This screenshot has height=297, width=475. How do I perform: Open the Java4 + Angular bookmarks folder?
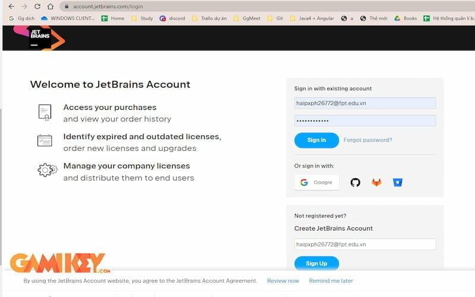point(312,18)
